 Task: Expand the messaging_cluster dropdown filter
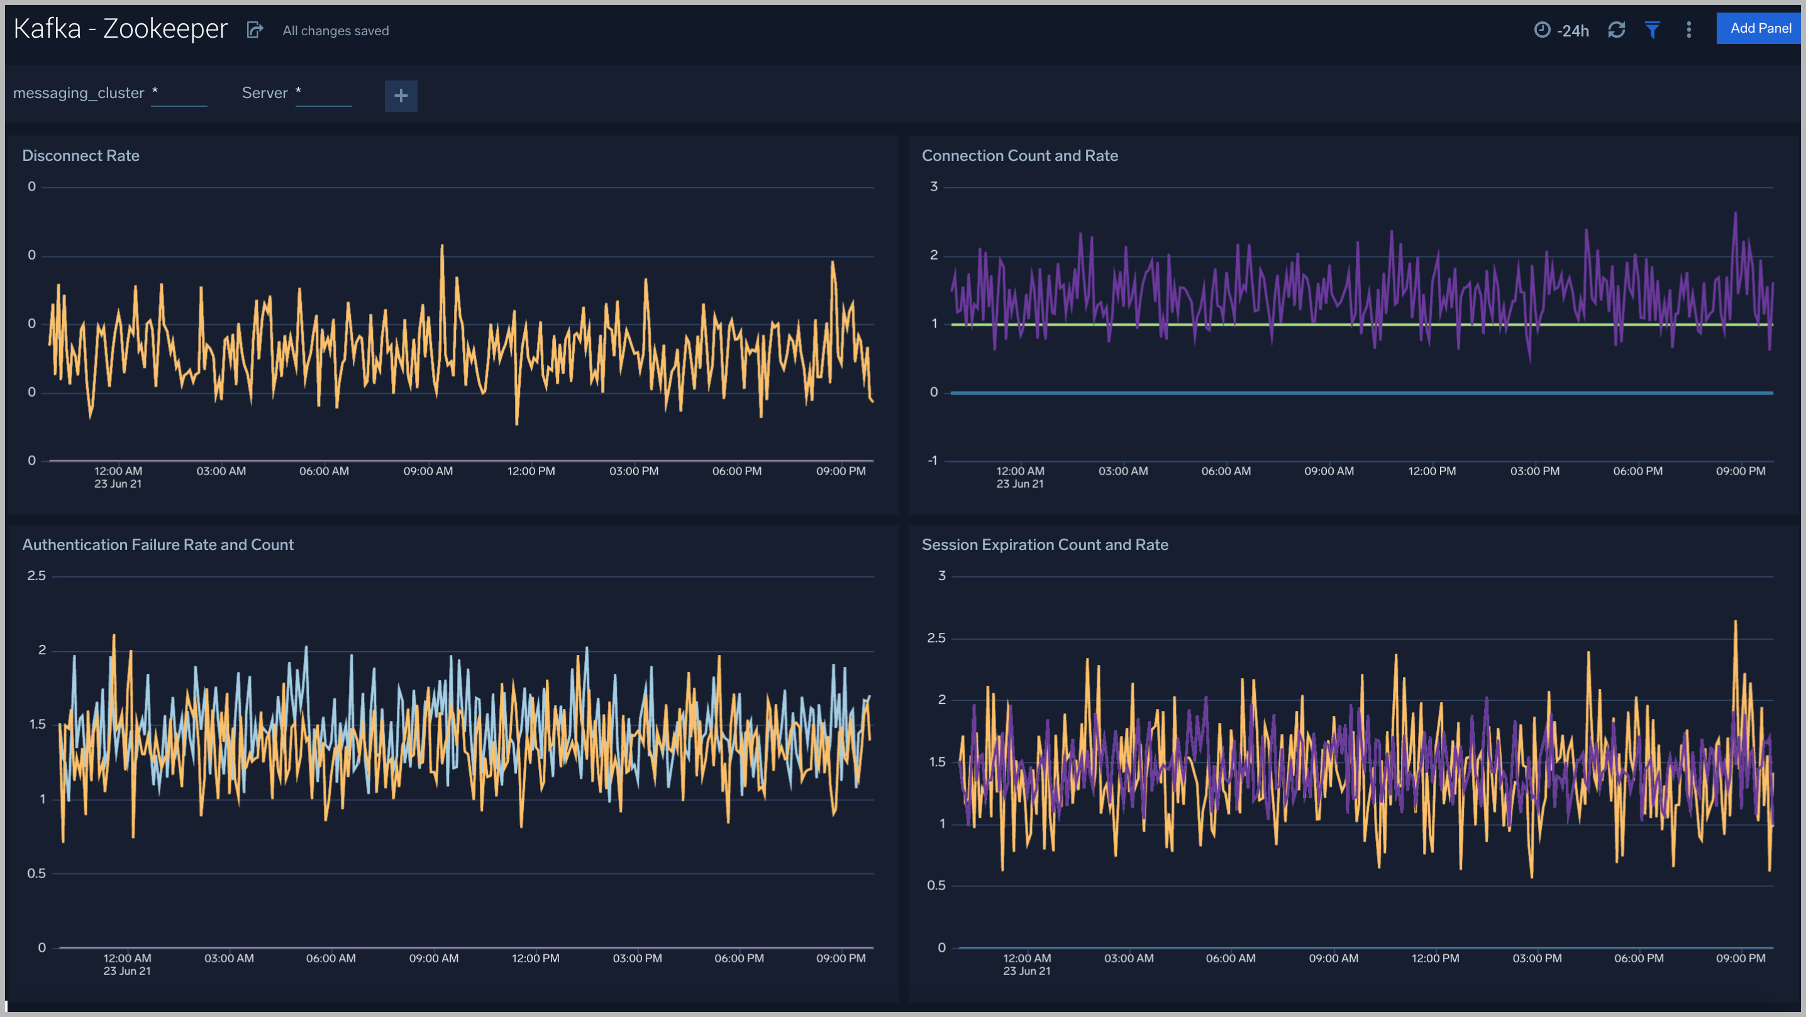click(180, 94)
